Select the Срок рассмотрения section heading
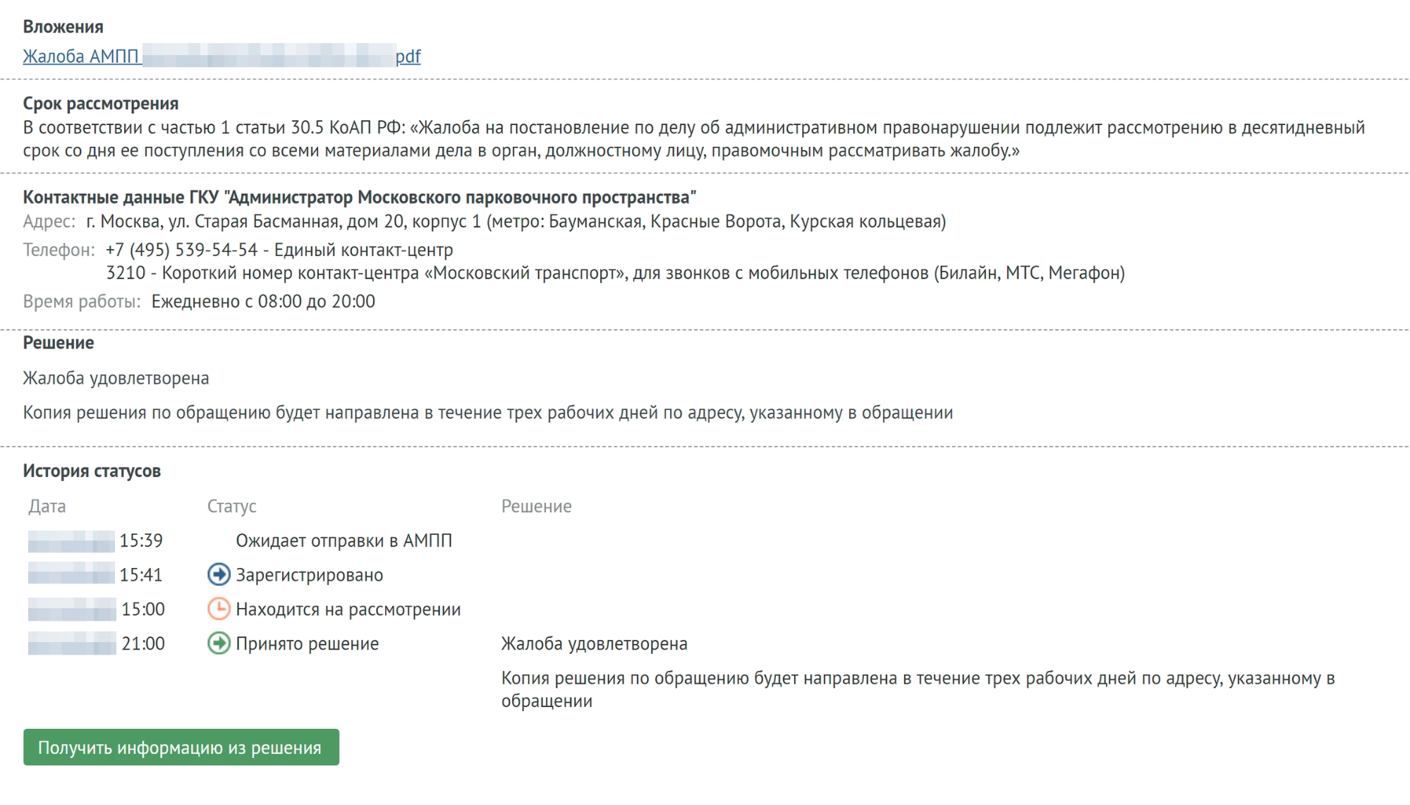 click(102, 103)
